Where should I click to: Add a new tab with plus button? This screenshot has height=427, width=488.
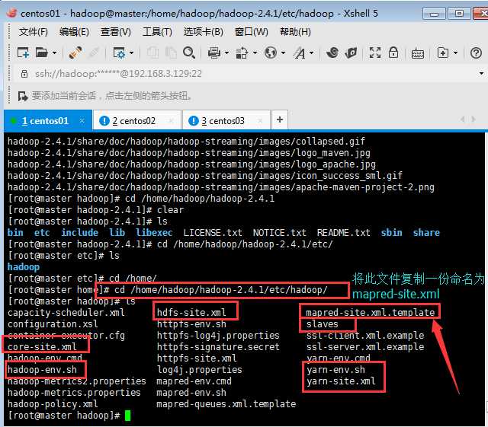(280, 119)
